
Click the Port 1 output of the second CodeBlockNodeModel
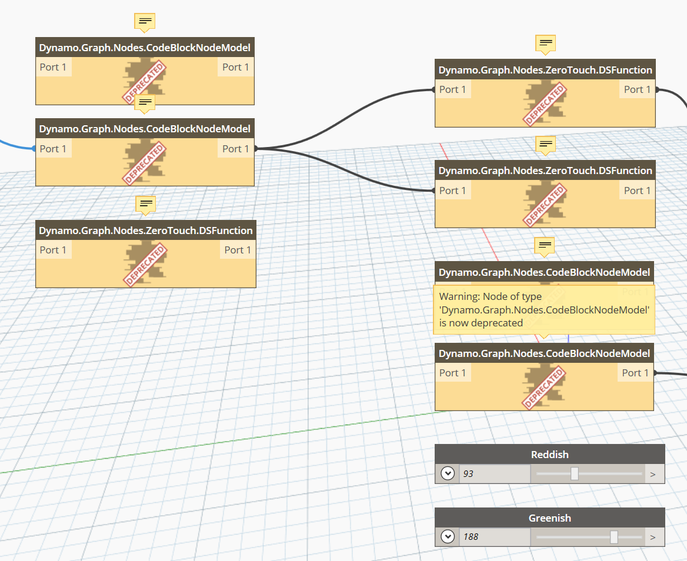235,148
